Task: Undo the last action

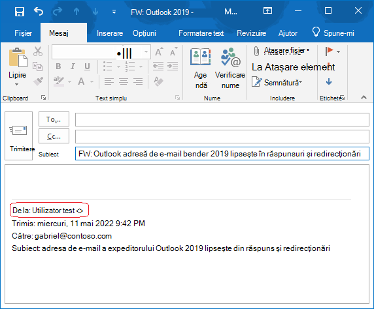Action: (39, 11)
